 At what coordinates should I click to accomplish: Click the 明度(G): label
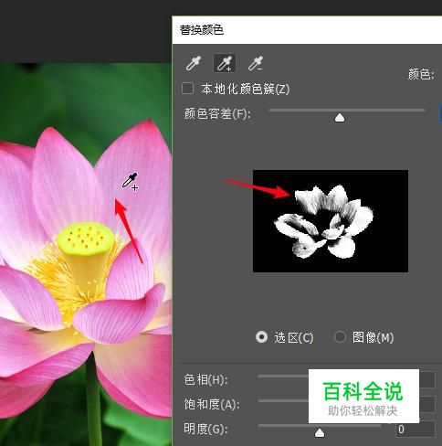pos(205,429)
